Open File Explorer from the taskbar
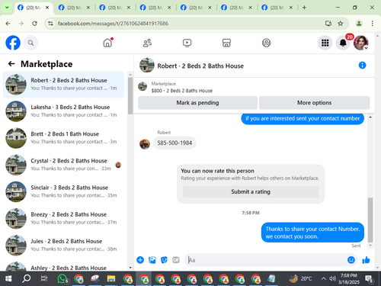This screenshot has width=381, height=286. [x=111, y=279]
